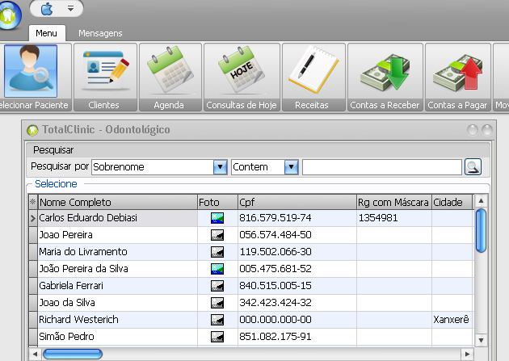This screenshot has width=509, height=361.
Task: Click the TotalClinic tooth logo button
Action: coord(9,15)
